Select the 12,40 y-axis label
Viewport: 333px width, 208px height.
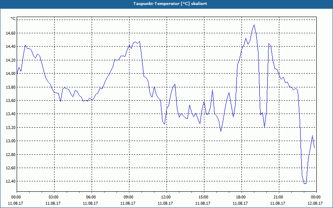12,181
